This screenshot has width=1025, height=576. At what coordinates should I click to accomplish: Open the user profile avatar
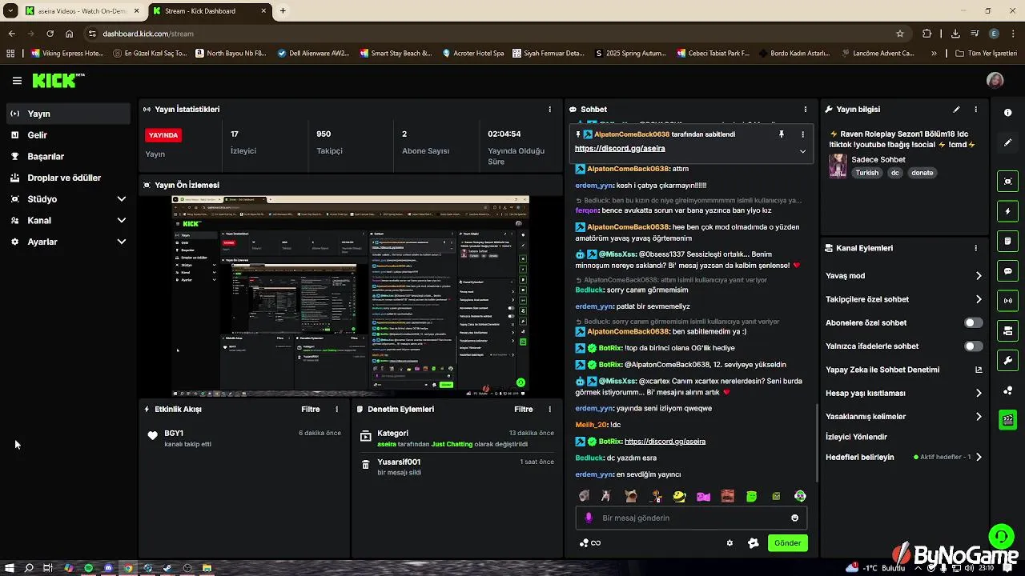[995, 81]
